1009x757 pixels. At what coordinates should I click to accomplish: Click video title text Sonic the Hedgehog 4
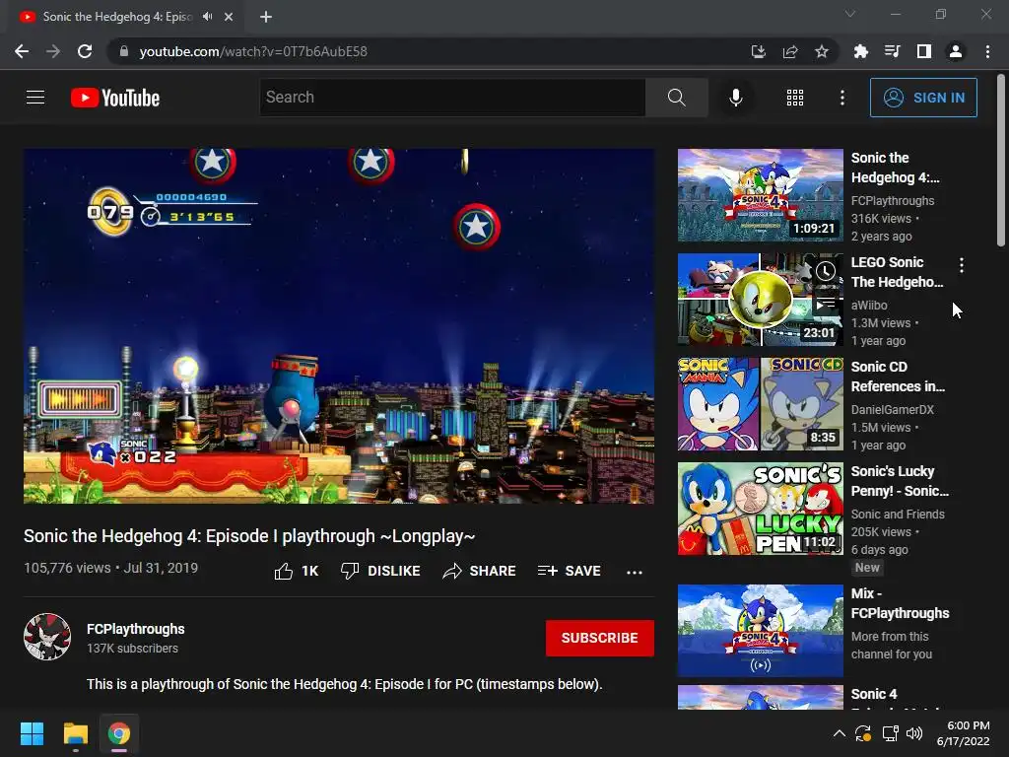[249, 535]
